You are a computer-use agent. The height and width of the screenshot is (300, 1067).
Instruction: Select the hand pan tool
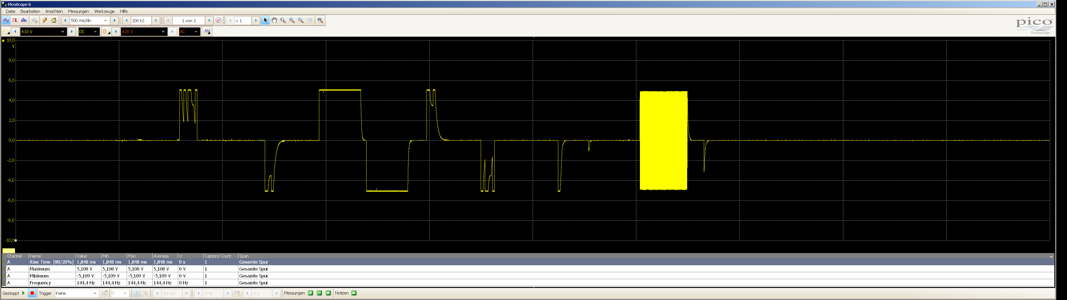(x=274, y=20)
